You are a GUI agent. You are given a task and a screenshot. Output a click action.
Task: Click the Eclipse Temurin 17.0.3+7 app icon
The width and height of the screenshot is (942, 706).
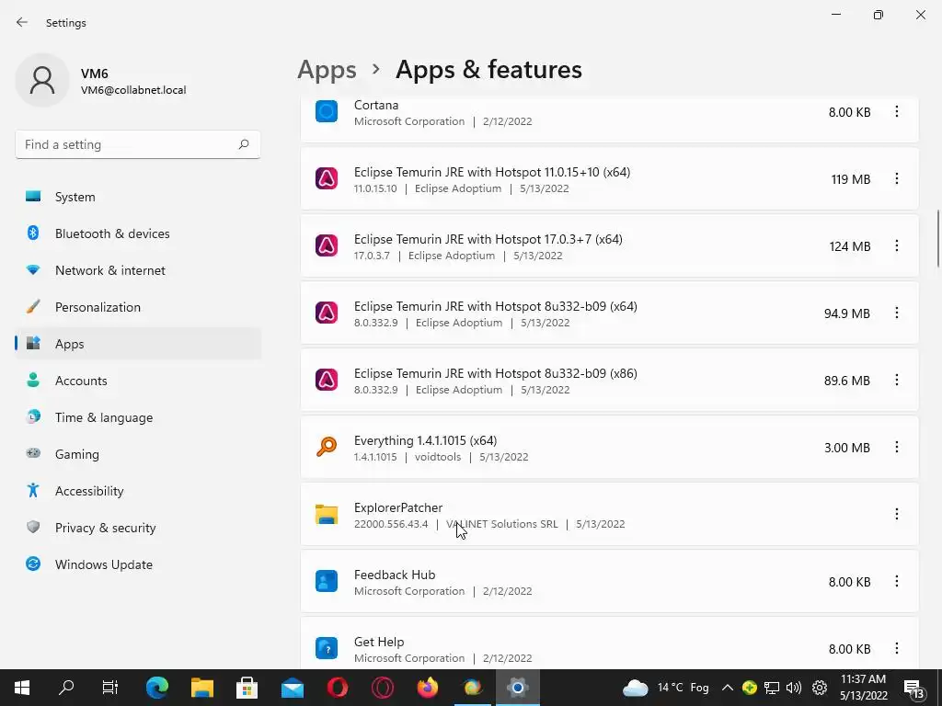pos(327,246)
